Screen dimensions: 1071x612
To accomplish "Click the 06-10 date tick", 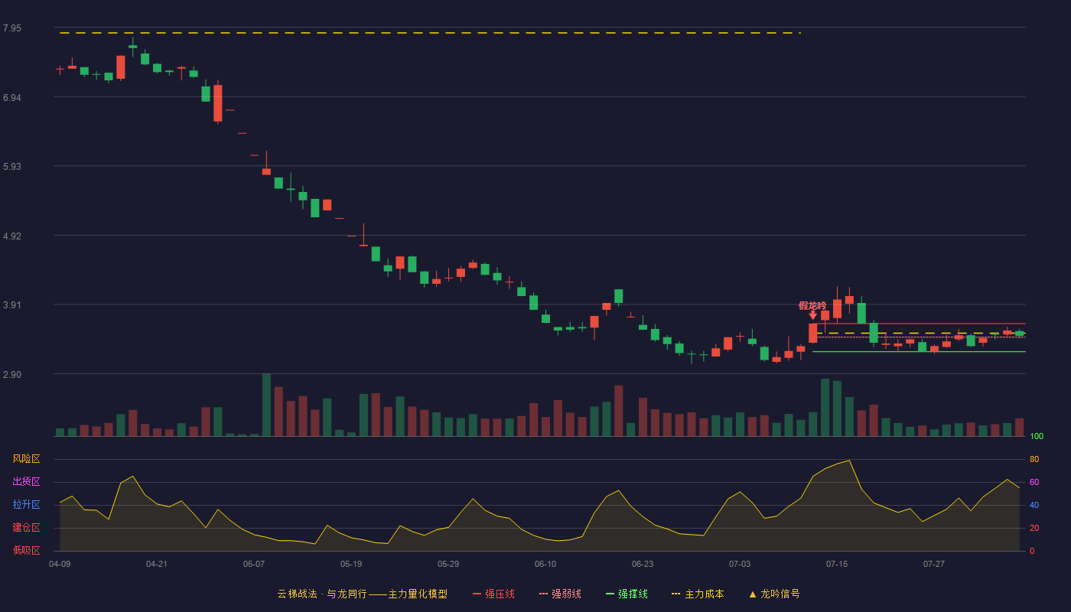I will click(x=545, y=564).
